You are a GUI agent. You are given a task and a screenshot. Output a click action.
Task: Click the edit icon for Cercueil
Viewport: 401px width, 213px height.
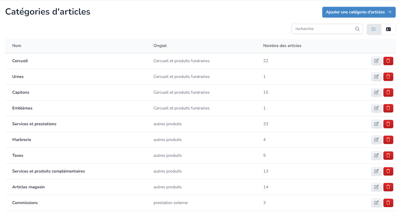coord(376,61)
